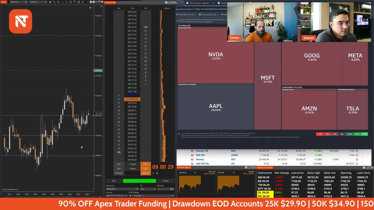
Task: Open the Account dropdown in SuperDOM
Action: [126, 196]
